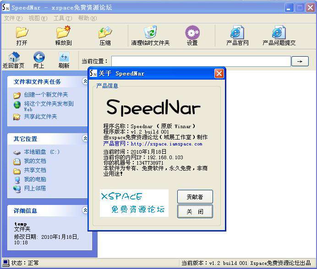Click the 程序版本：v1.2 build 001 line
This screenshot has height=269, width=317.
tap(136, 132)
